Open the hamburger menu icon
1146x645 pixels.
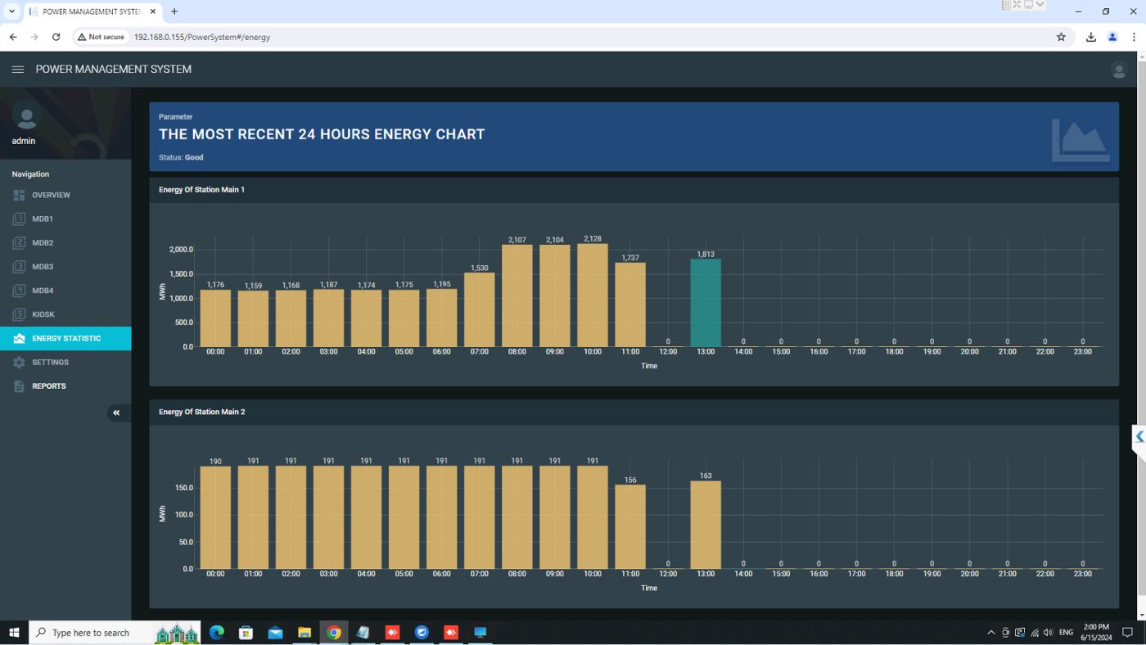point(18,70)
